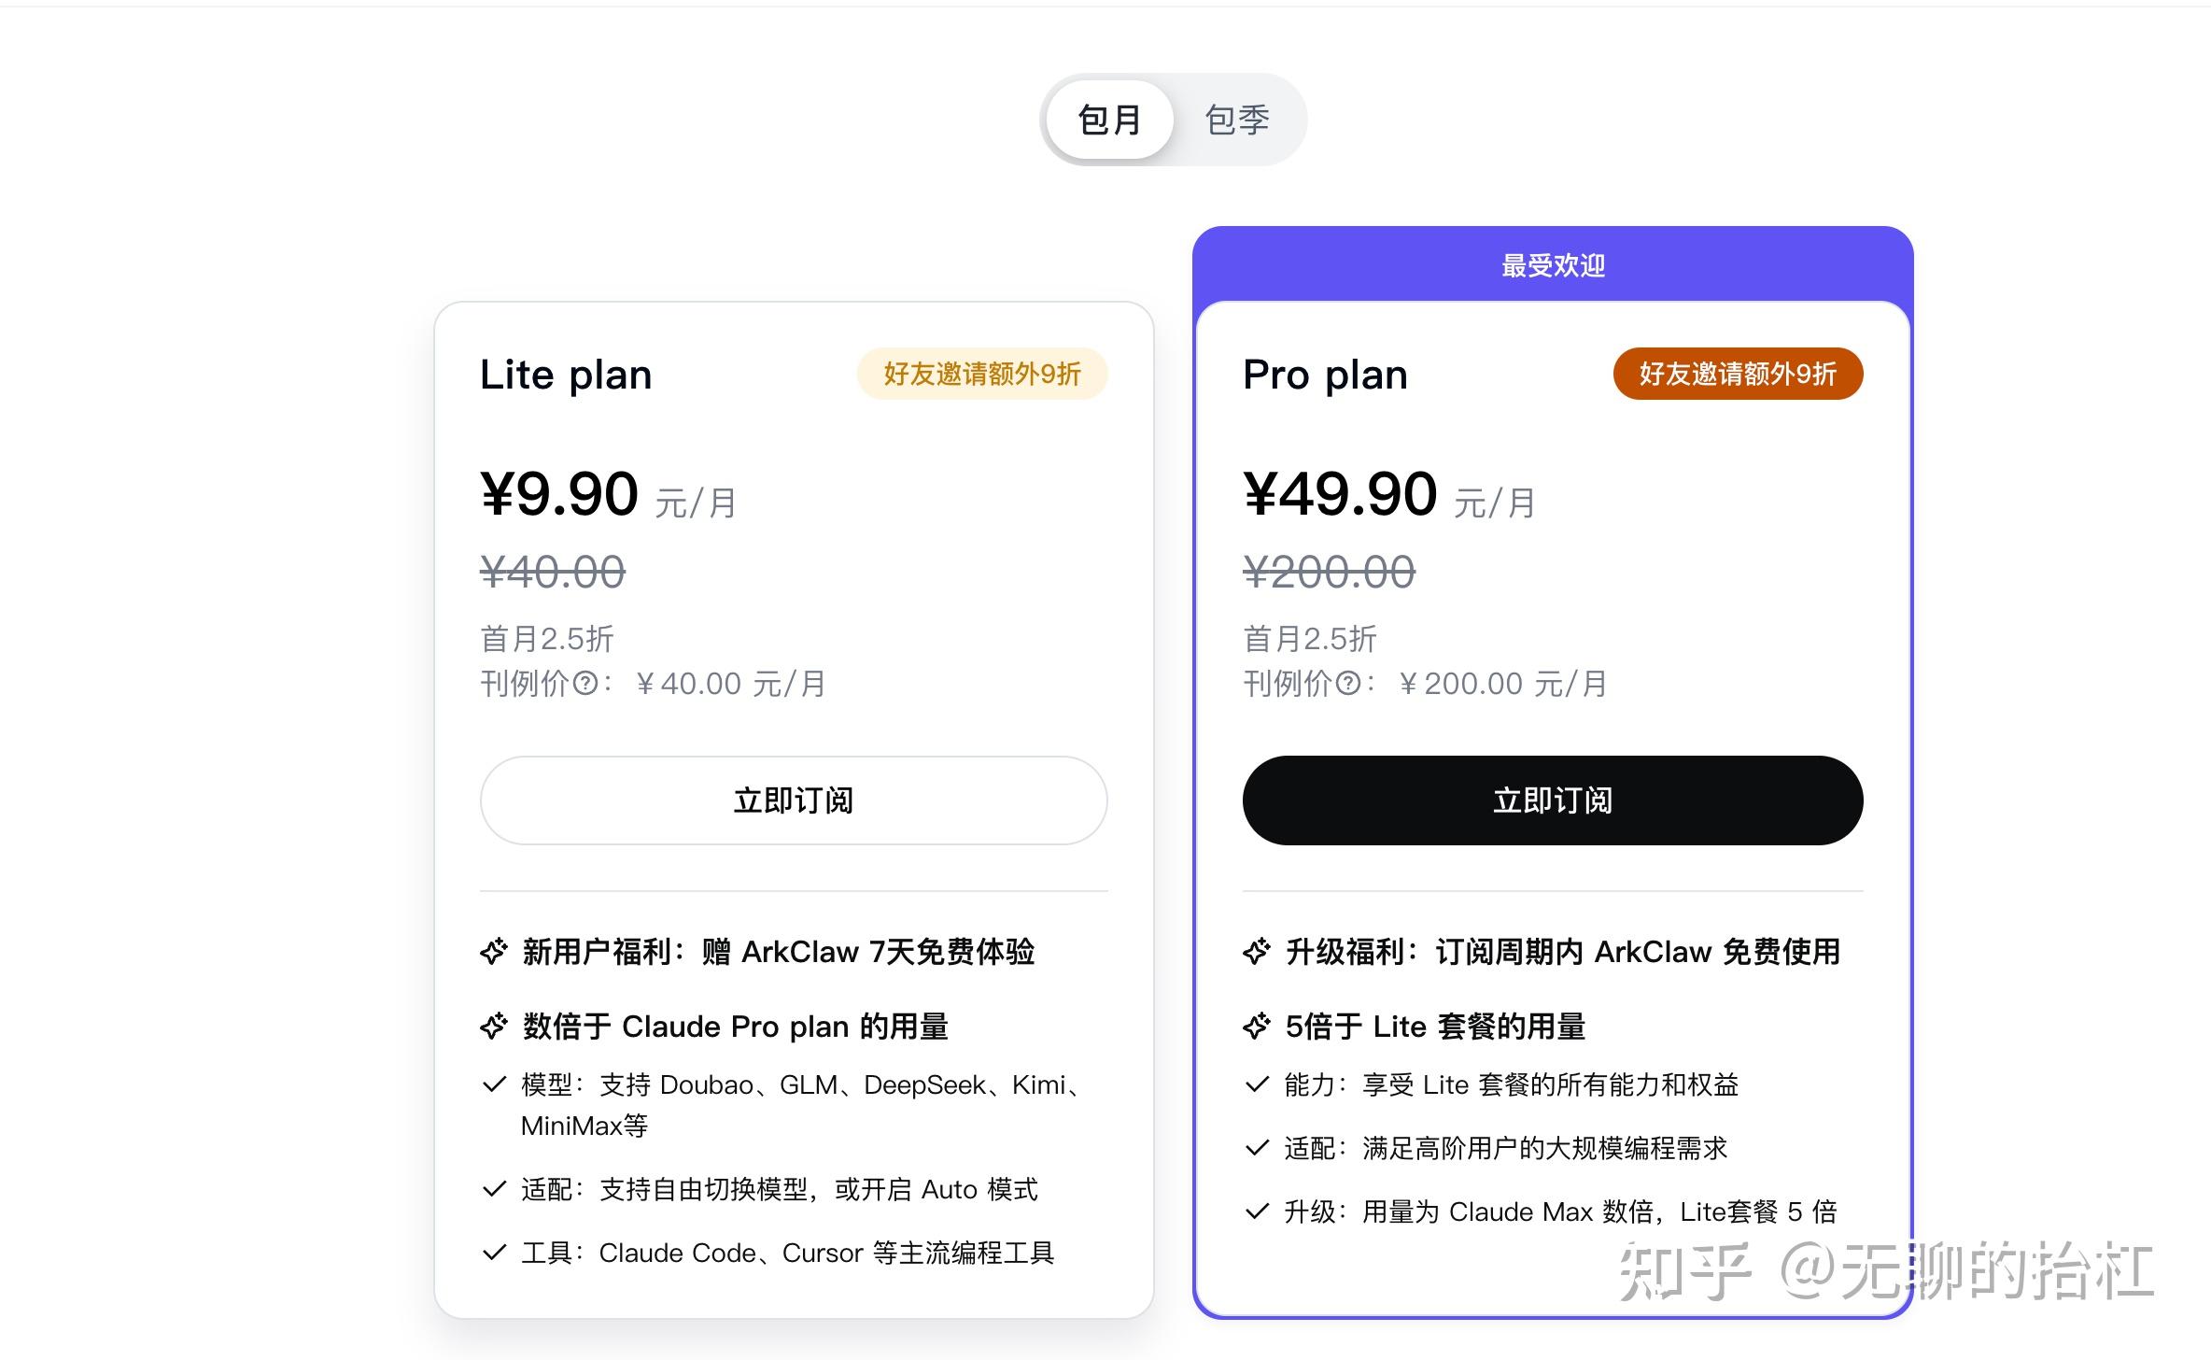Subscribe to Pro plan via 立即订阅
Image resolution: width=2211 pixels, height=1360 pixels.
[x=1553, y=800]
